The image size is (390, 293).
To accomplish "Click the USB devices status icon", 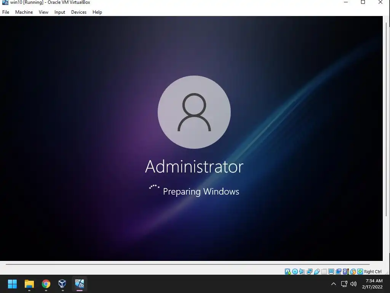I will pyautogui.click(x=316, y=272).
